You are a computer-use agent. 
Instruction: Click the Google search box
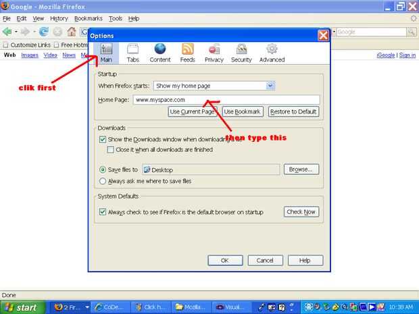(372, 32)
